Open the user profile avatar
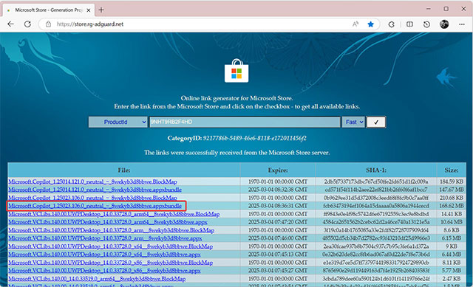The width and height of the screenshot is (473, 287). (444, 24)
